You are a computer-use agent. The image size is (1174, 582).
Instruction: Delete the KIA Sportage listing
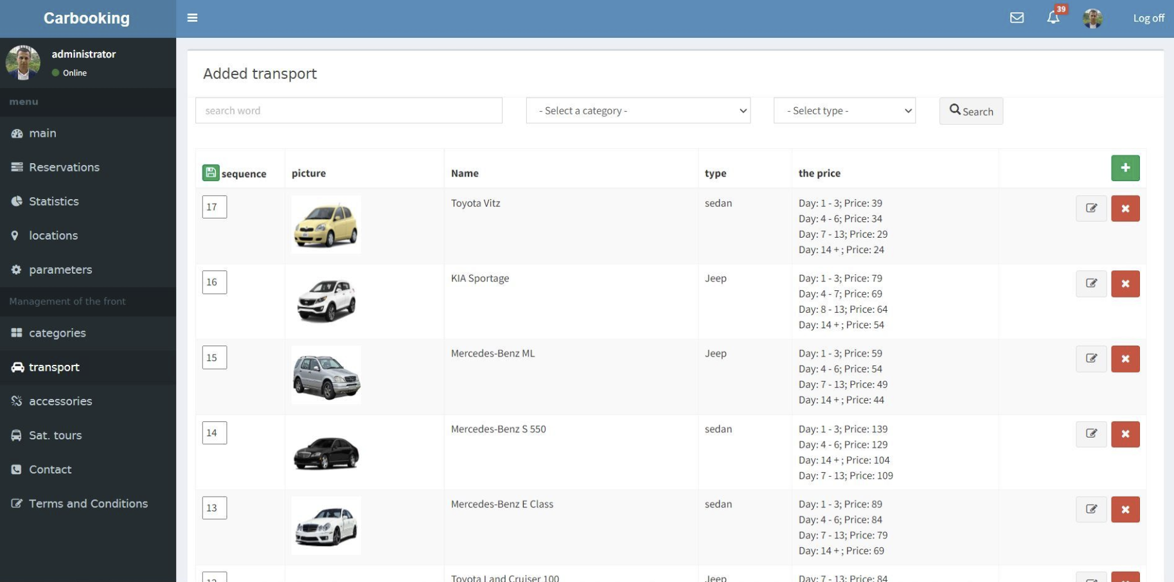pos(1125,283)
